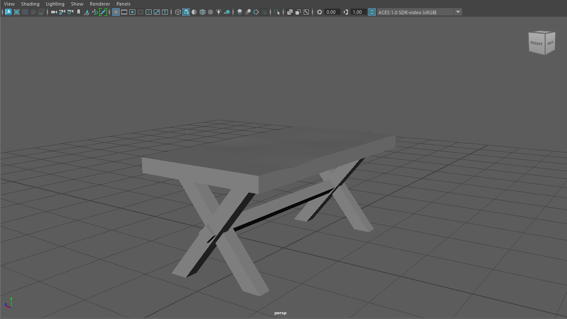Click the Bookmarks icon
Image resolution: width=567 pixels, height=319 pixels.
click(x=78, y=12)
